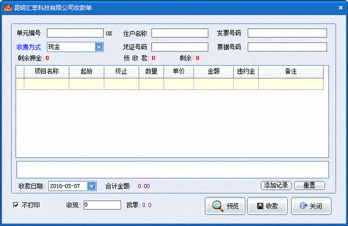This screenshot has height=226, width=348.
Task: Click the 合计金额 value 0.00
Action: (144, 186)
